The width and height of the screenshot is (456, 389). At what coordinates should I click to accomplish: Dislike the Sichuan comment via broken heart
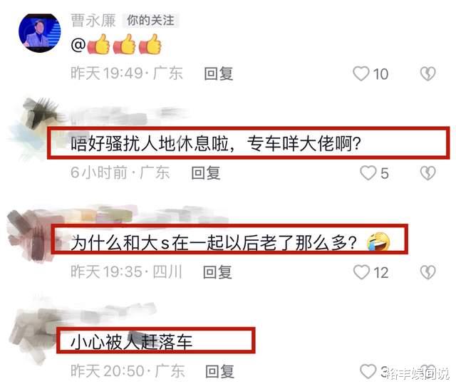pos(427,272)
